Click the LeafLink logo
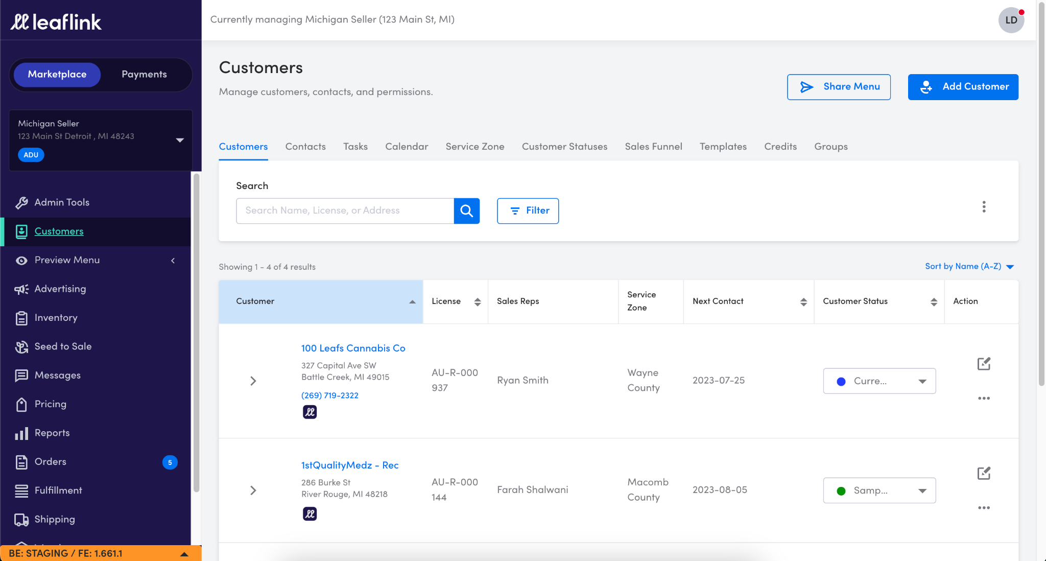The width and height of the screenshot is (1046, 561). click(x=56, y=21)
